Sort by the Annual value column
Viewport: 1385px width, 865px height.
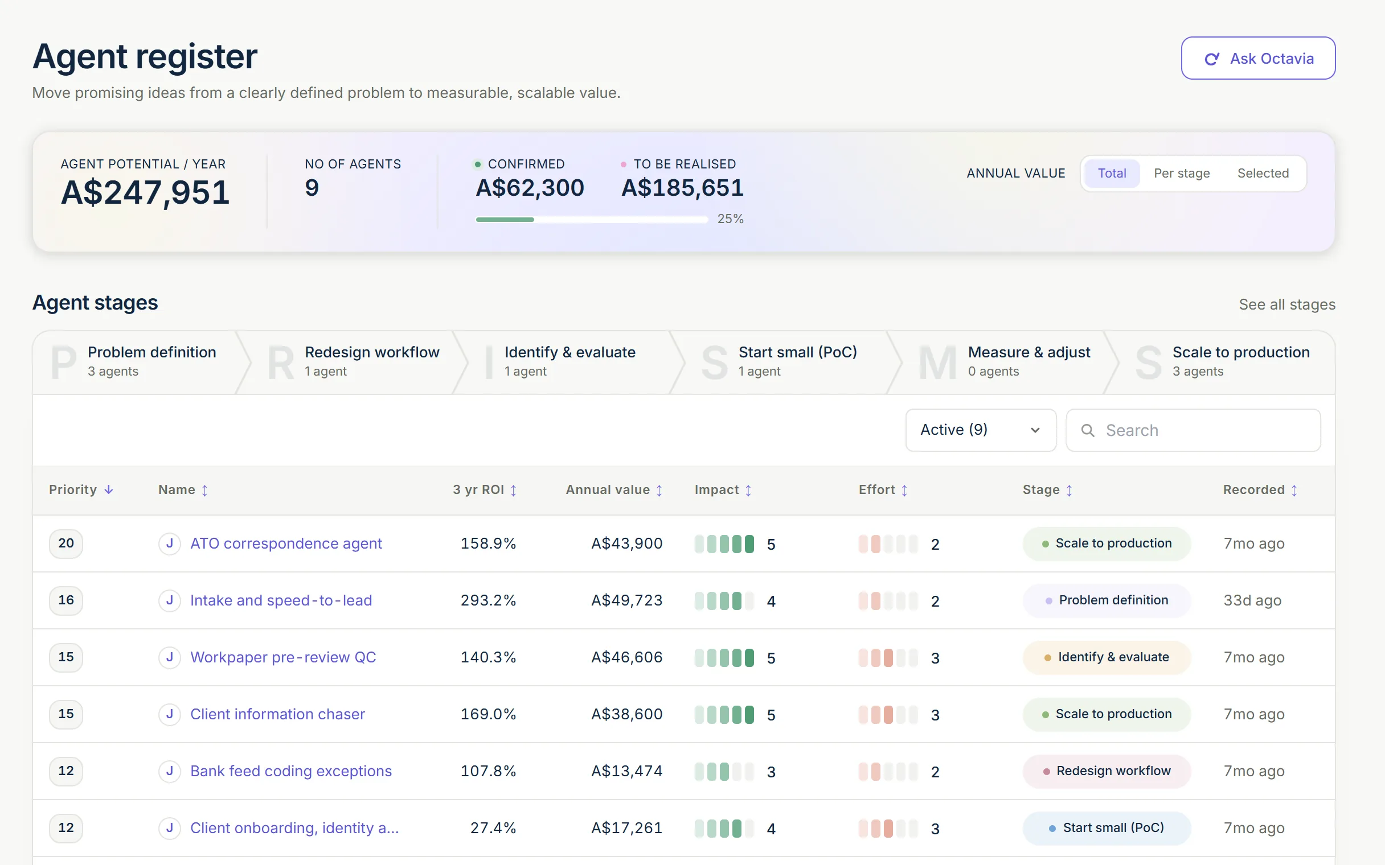614,491
